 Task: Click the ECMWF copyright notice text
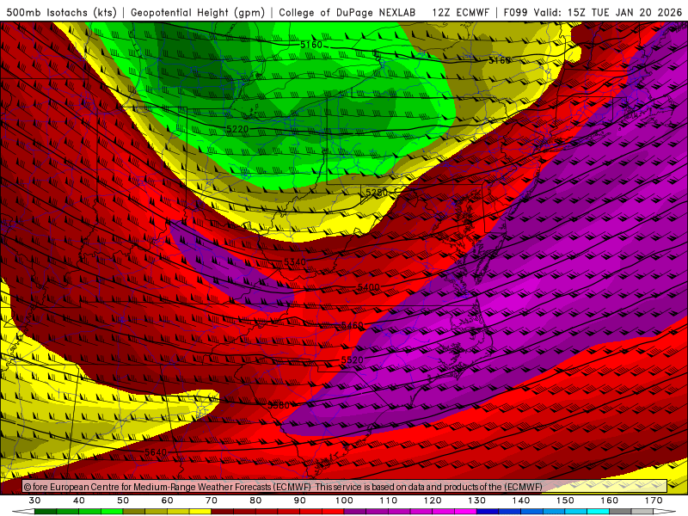[283, 487]
